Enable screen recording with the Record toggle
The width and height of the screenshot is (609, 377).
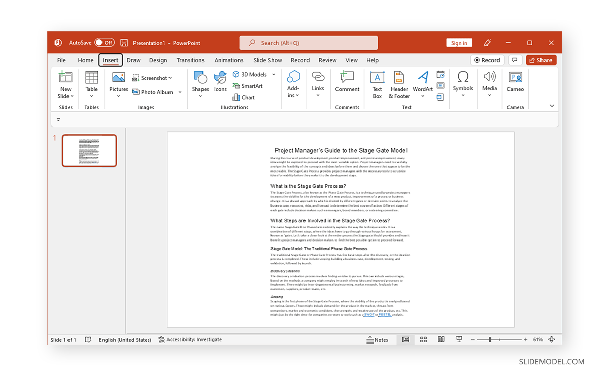click(x=487, y=60)
